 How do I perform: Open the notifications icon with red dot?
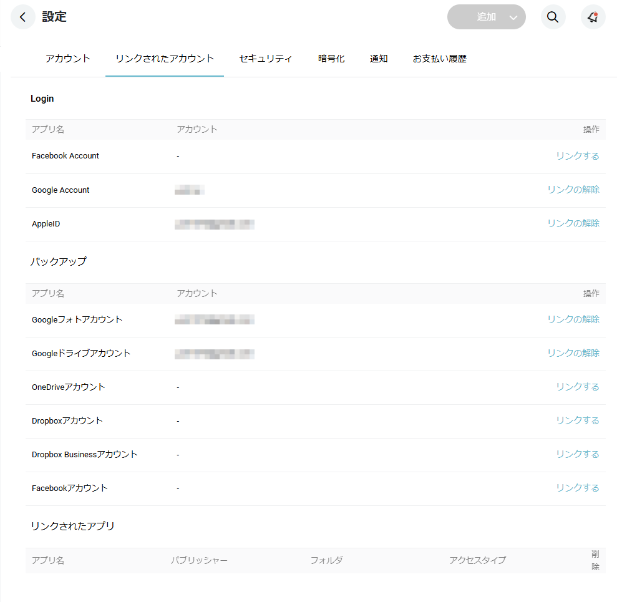tap(593, 17)
